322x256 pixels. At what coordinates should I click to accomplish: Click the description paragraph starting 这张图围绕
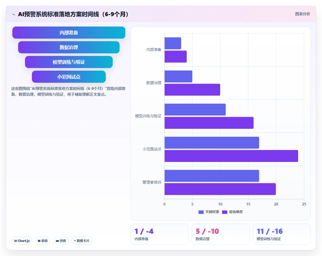(x=68, y=91)
